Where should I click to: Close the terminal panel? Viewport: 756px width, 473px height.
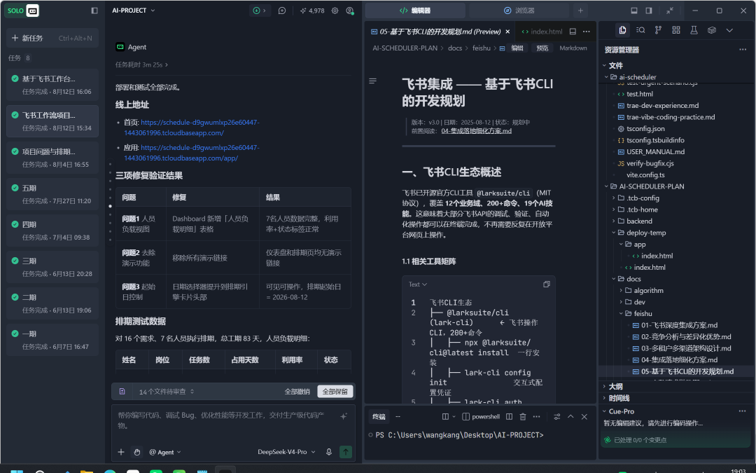[x=584, y=416]
